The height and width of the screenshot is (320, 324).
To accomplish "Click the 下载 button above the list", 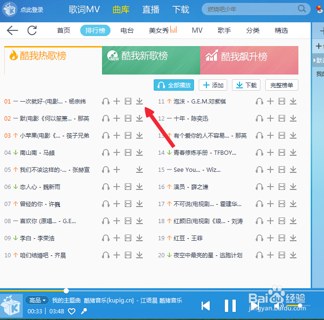I will 246,85.
